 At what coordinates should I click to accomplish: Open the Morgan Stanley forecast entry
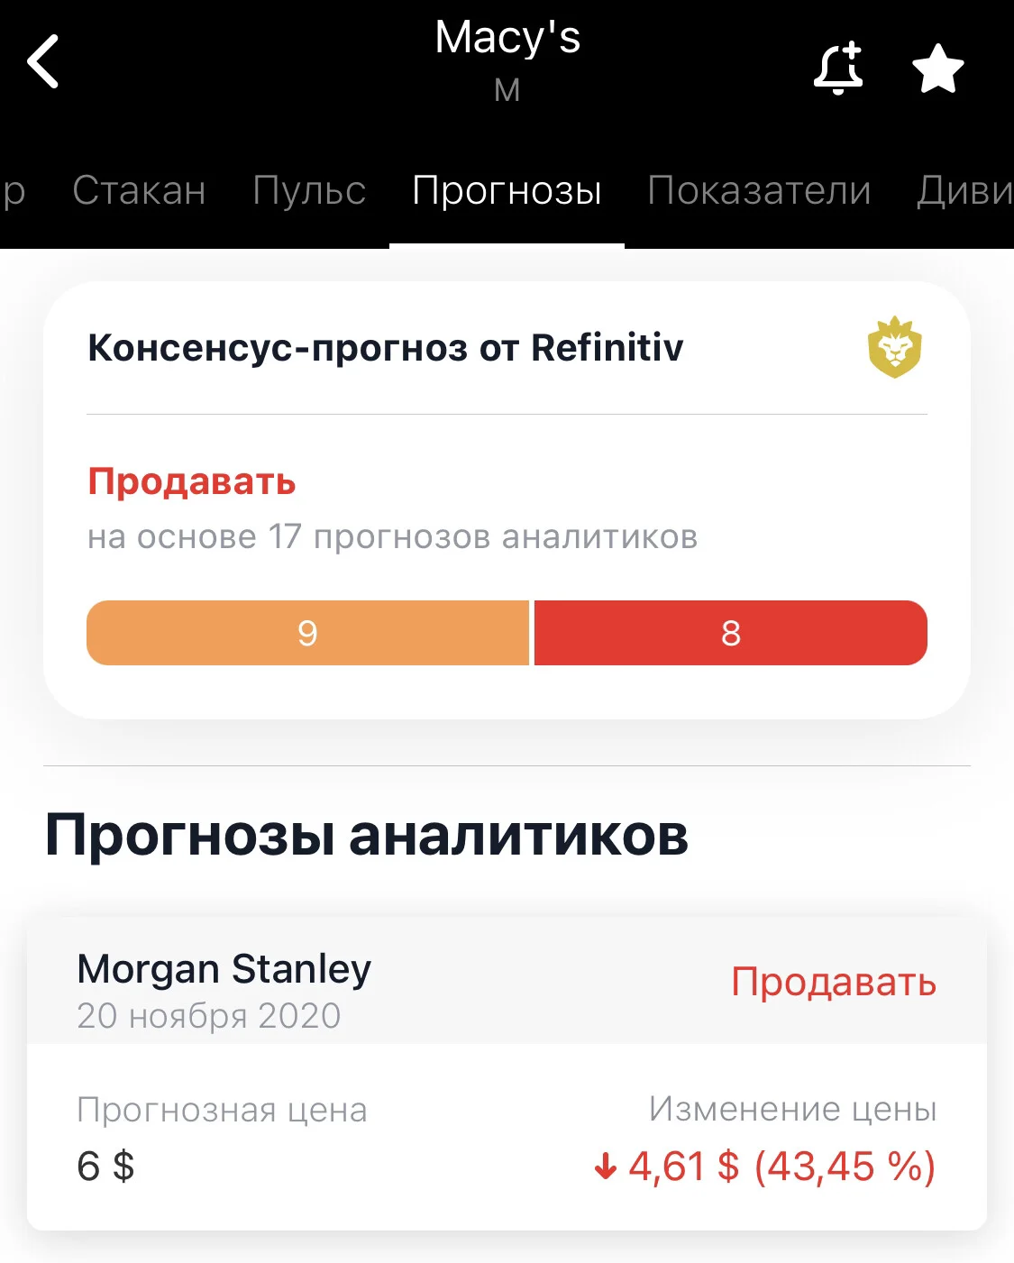507,1074
